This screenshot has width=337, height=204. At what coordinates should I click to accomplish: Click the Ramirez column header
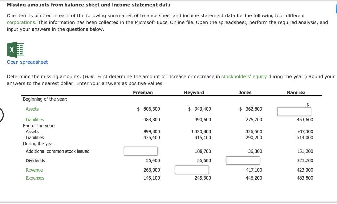coord(296,92)
